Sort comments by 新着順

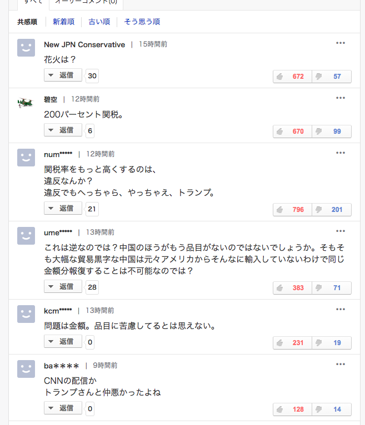pyautogui.click(x=63, y=22)
